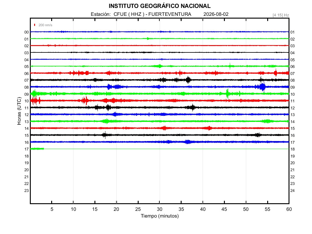Click hour label 00 on the left axis
Screen dimensions: 312x234
[27, 32]
